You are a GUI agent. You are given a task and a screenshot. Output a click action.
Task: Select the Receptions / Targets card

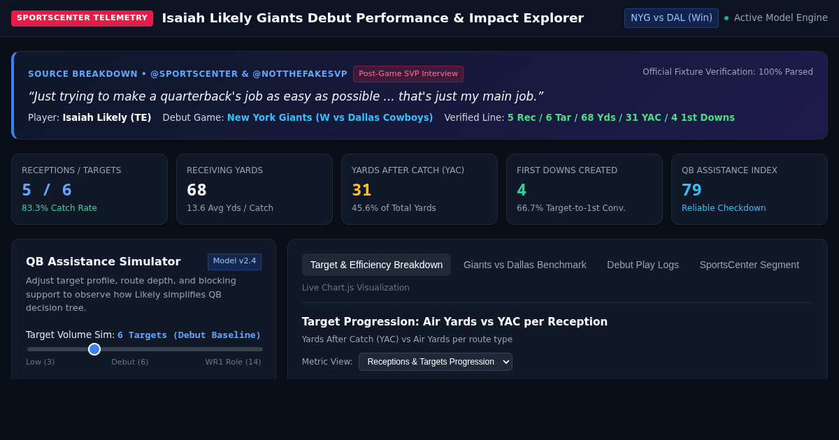(89, 189)
